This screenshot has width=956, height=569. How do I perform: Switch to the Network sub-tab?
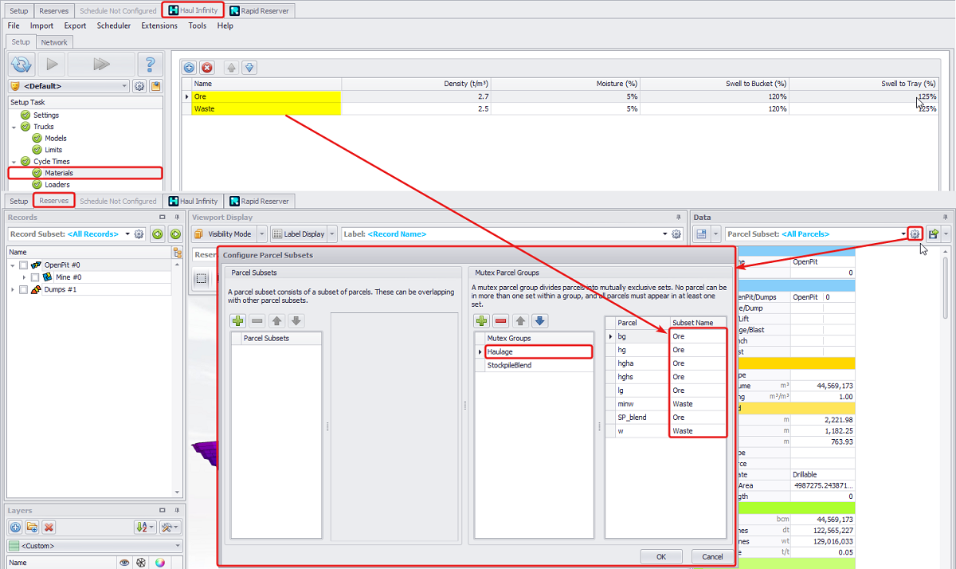(54, 42)
